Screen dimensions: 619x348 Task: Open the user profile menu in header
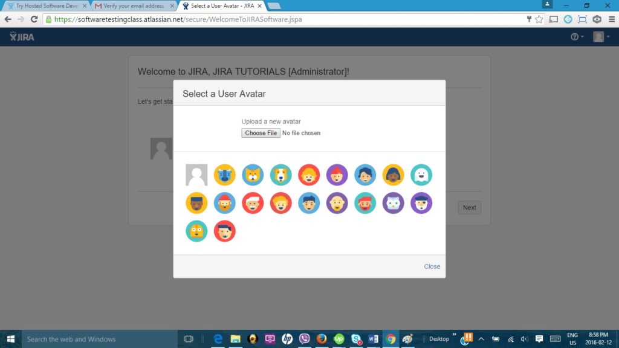(601, 37)
